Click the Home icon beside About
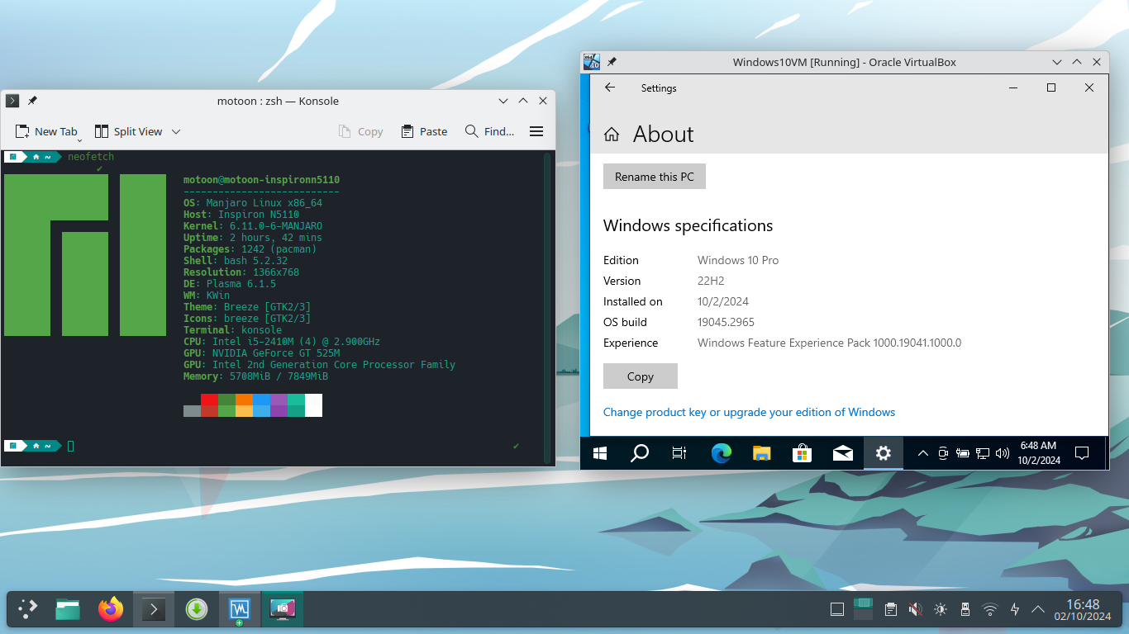 (x=612, y=135)
